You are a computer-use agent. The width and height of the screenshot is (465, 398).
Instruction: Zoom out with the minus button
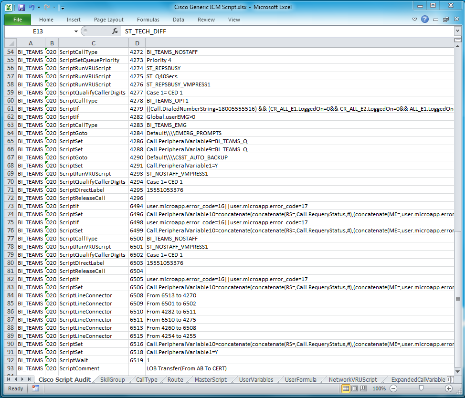point(393,388)
